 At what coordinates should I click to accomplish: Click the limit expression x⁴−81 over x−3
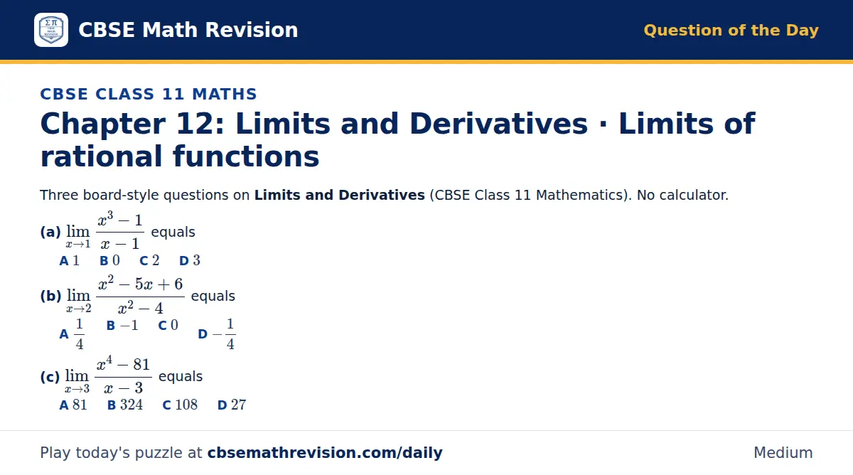108,376
